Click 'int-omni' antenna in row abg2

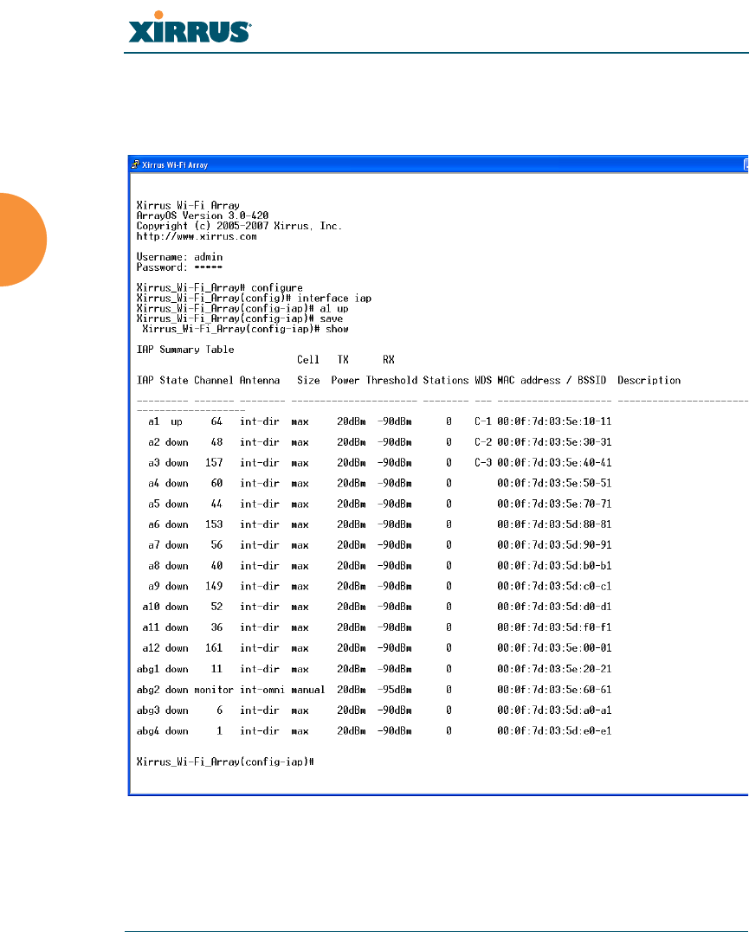(262, 690)
